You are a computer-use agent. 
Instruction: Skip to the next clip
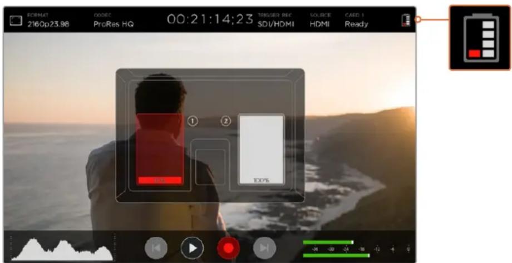pos(264,249)
